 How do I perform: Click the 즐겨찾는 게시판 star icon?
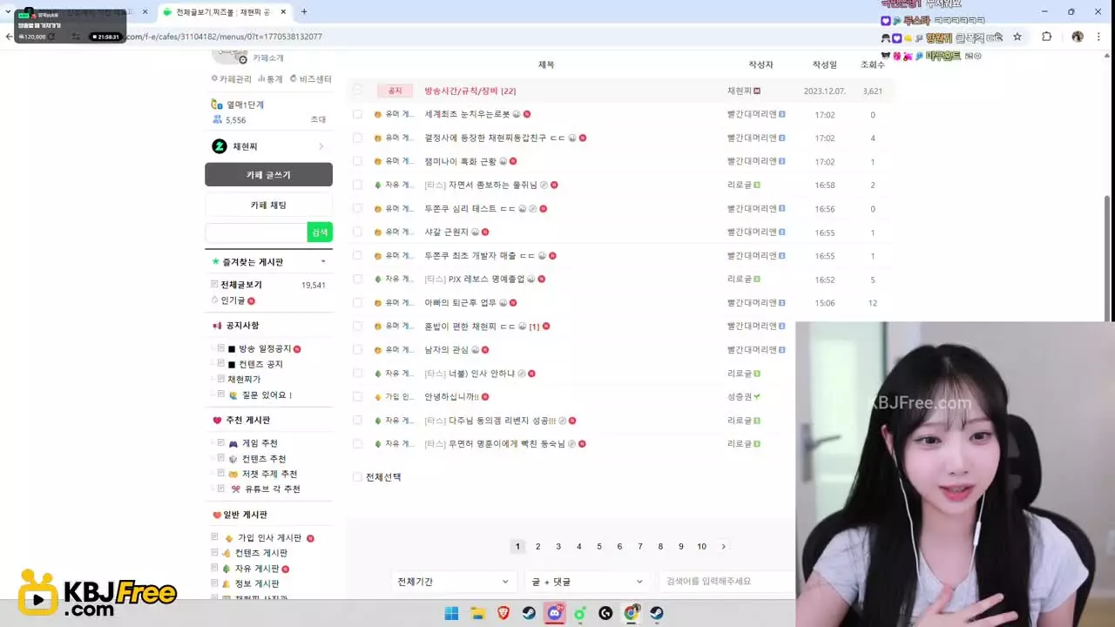216,261
